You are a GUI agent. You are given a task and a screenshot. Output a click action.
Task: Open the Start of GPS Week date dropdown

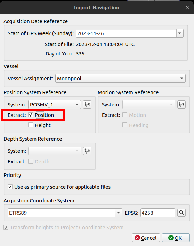click(180, 33)
